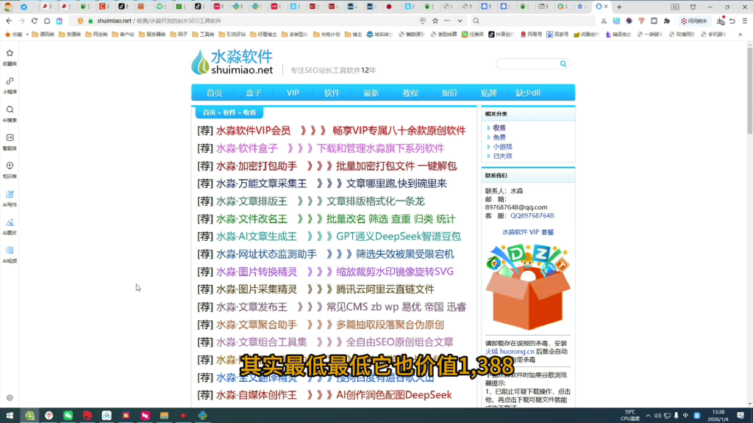Image resolution: width=753 pixels, height=423 pixels.
Task: Switch to the 教程 navigation tab
Action: pyautogui.click(x=410, y=93)
